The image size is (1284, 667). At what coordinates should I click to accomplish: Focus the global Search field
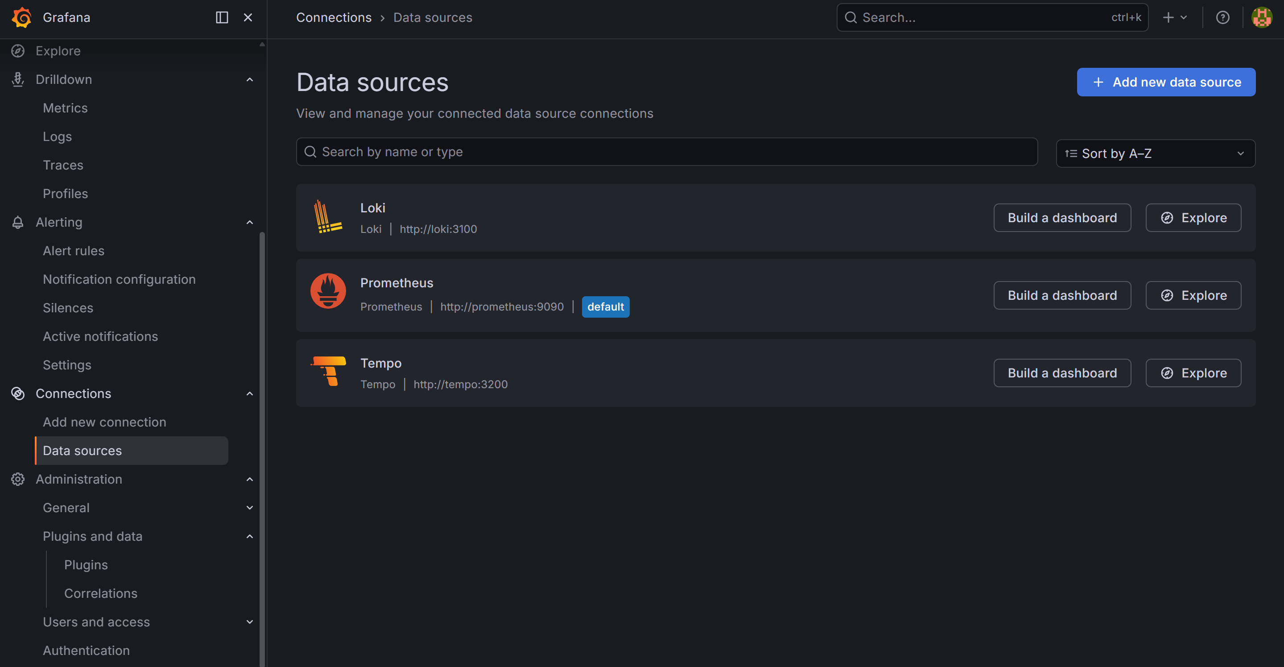(x=992, y=17)
